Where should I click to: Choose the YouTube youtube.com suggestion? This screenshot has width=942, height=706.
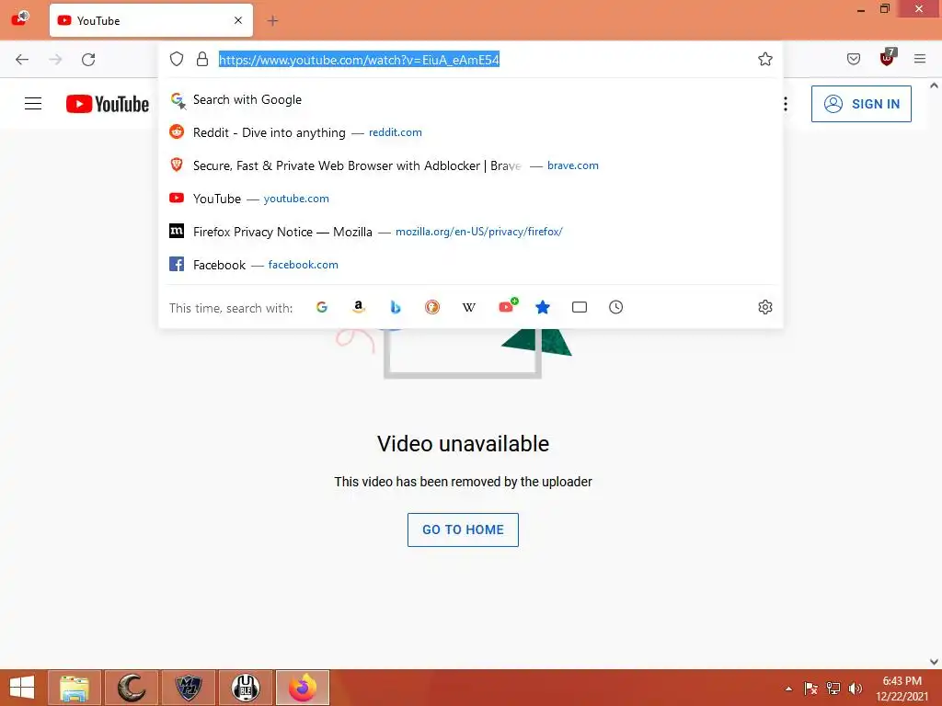470,199
